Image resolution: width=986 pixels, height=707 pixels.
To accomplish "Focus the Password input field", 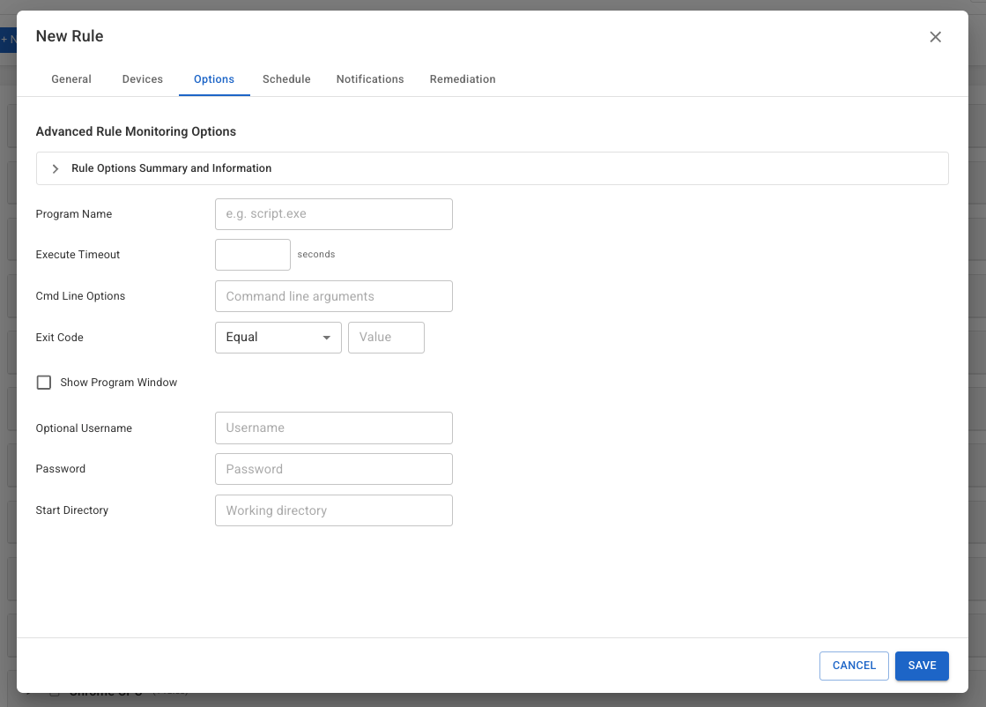I will [x=333, y=469].
